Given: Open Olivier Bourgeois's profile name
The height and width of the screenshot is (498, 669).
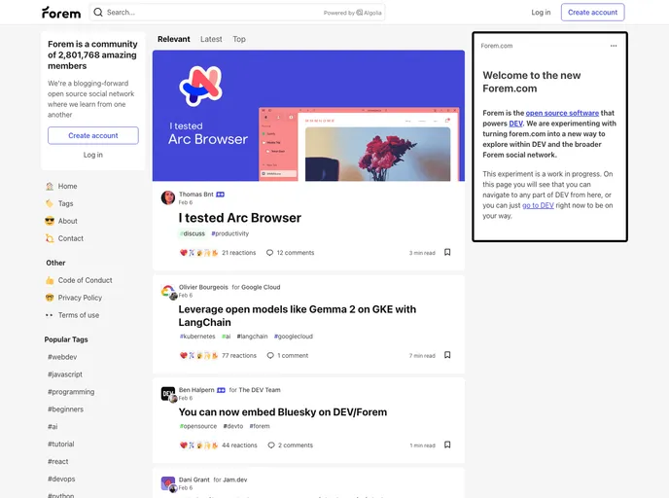Looking at the screenshot, I should pos(203,287).
